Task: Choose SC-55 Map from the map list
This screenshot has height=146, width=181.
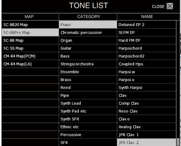Action: [x=30, y=48]
